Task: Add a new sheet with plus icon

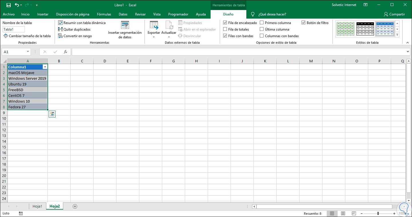Action: [75, 206]
